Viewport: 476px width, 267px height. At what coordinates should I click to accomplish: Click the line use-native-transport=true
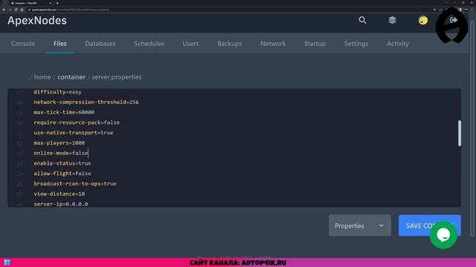click(74, 133)
